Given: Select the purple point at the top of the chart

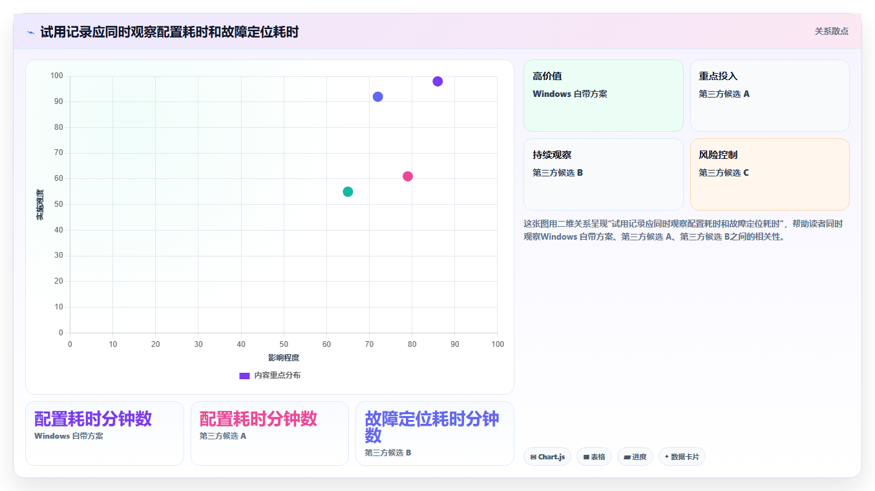Looking at the screenshot, I should coord(437,81).
